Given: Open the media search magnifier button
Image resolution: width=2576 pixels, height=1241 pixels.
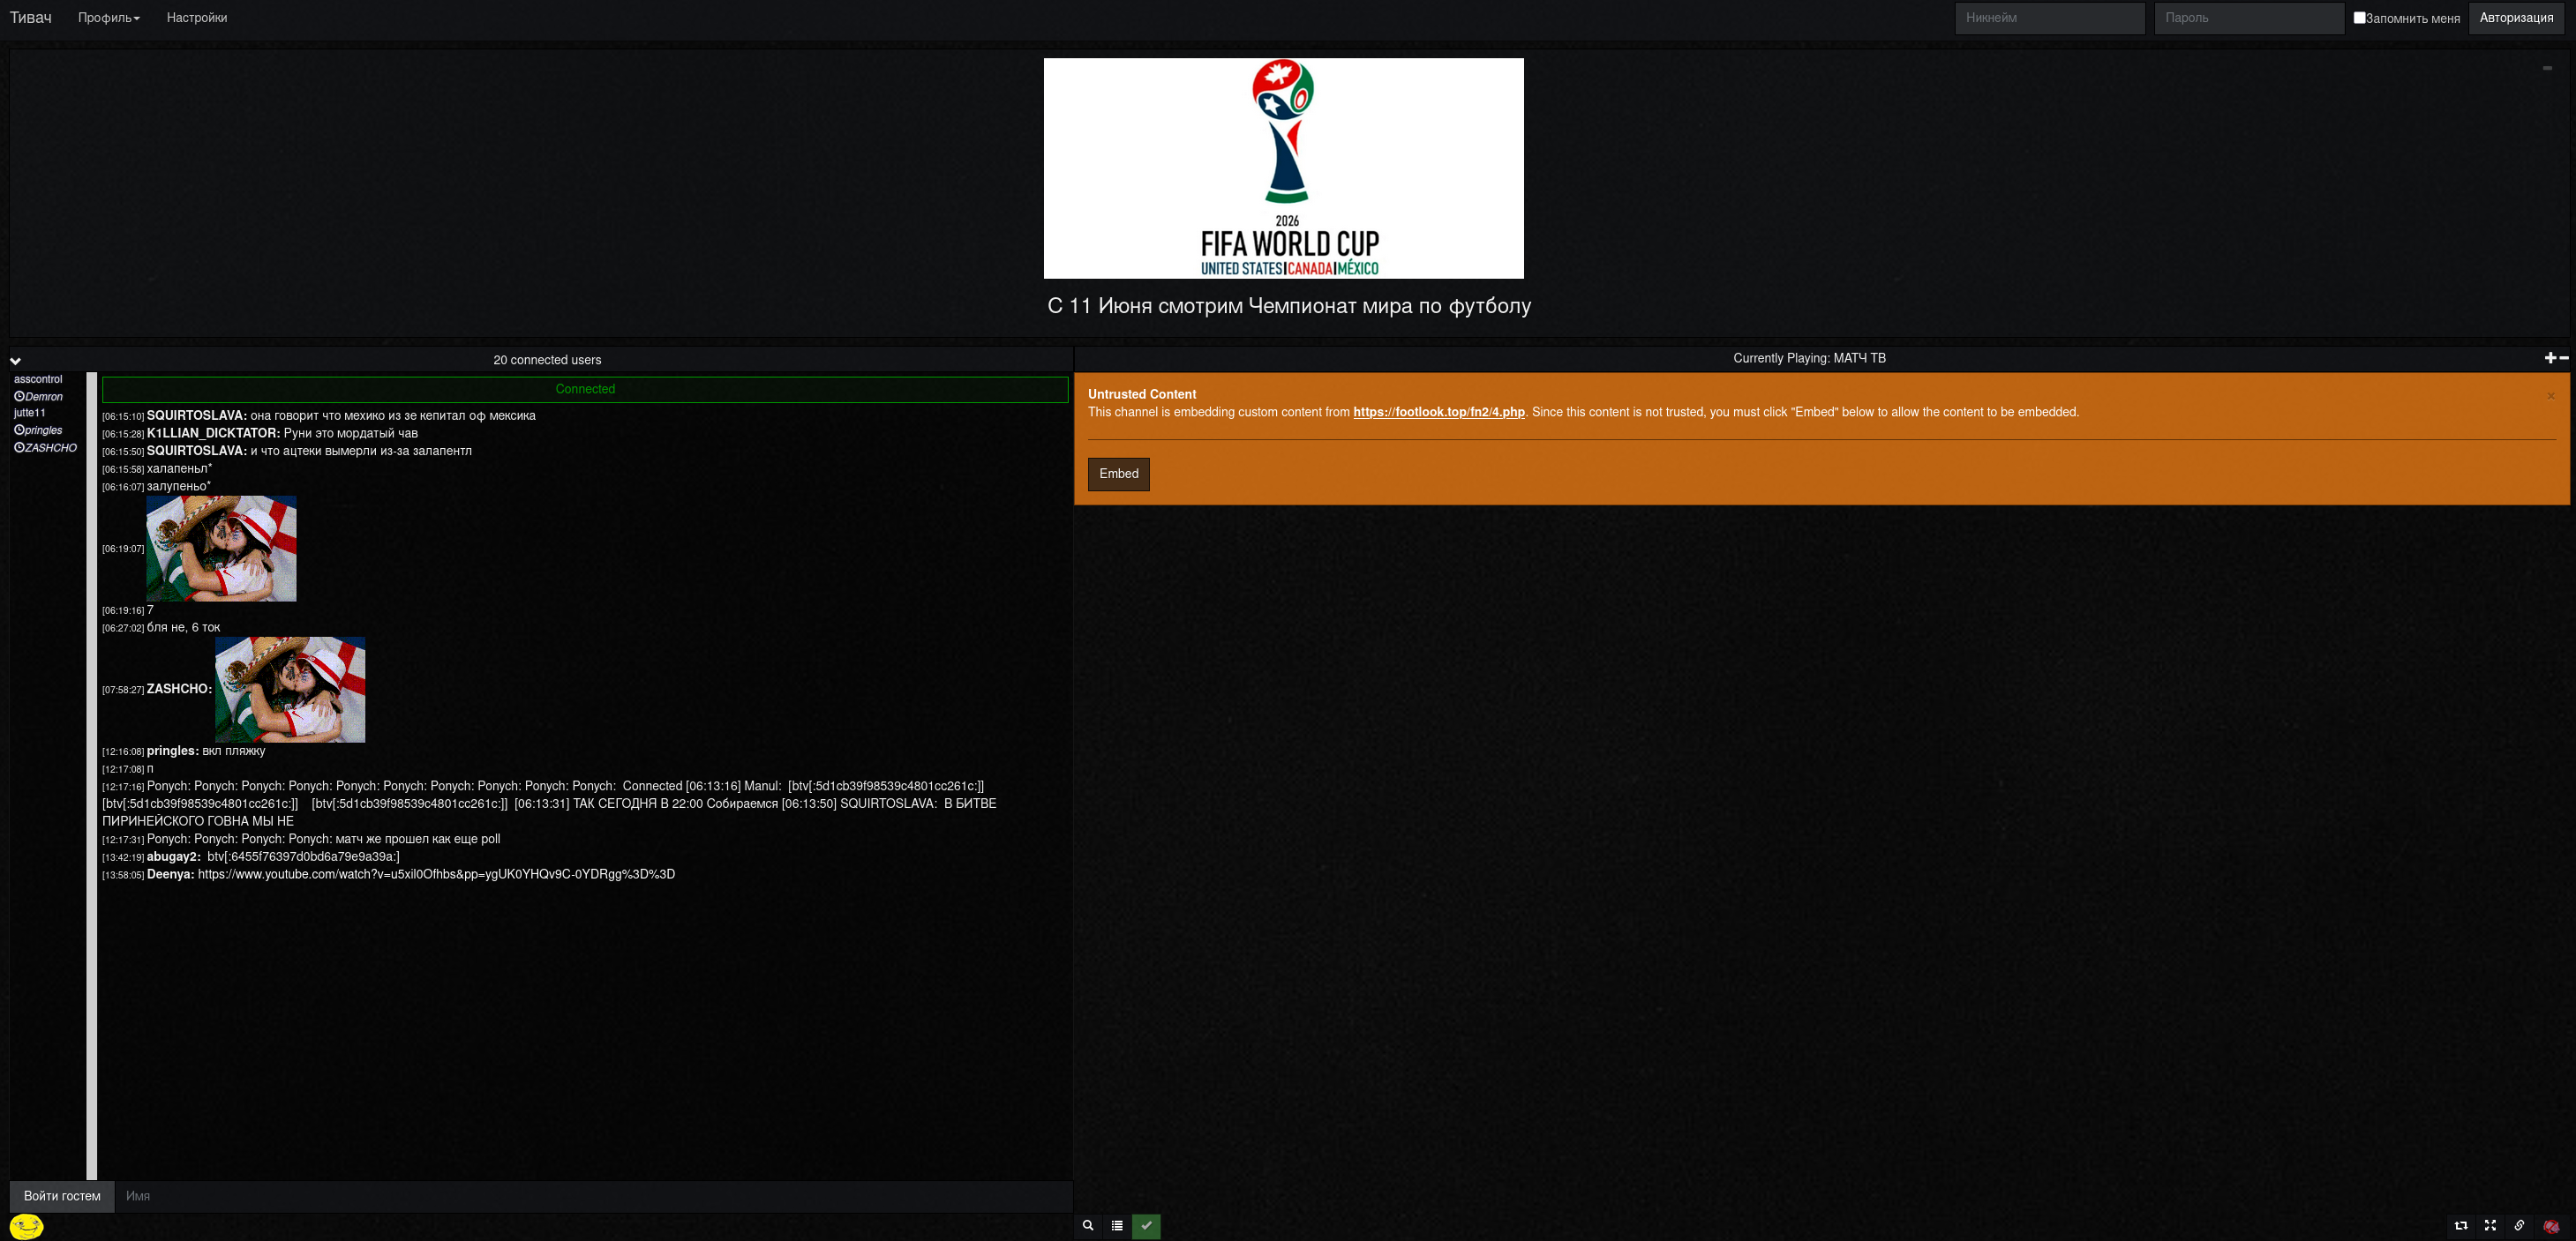Looking at the screenshot, I should [x=1088, y=1225].
